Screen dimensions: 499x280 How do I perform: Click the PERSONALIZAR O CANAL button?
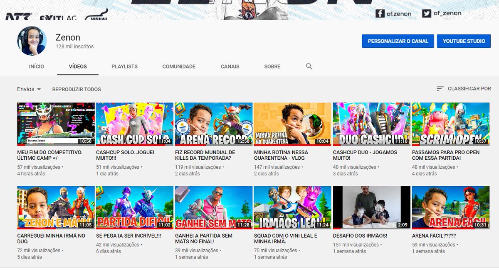click(x=398, y=41)
